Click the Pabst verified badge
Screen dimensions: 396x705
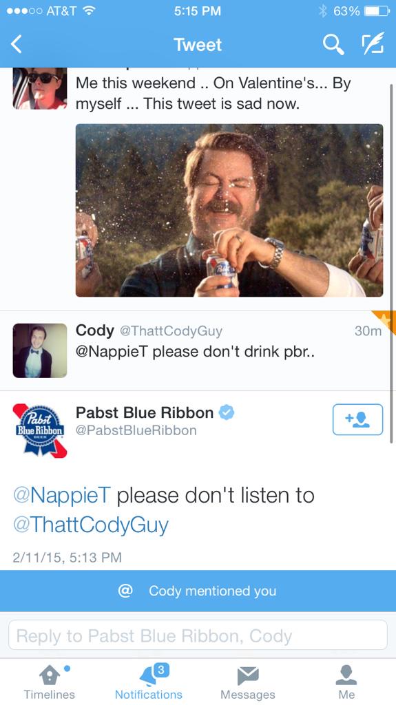coord(227,412)
